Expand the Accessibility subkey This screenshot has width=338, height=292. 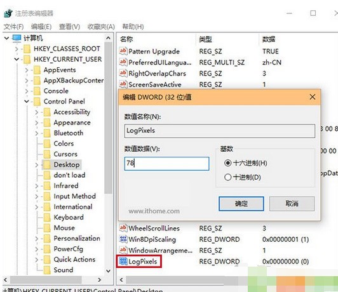tap(36, 112)
